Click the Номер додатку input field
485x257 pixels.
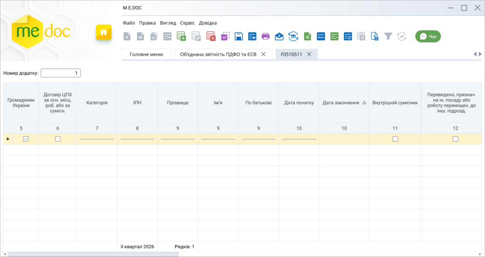coord(61,73)
